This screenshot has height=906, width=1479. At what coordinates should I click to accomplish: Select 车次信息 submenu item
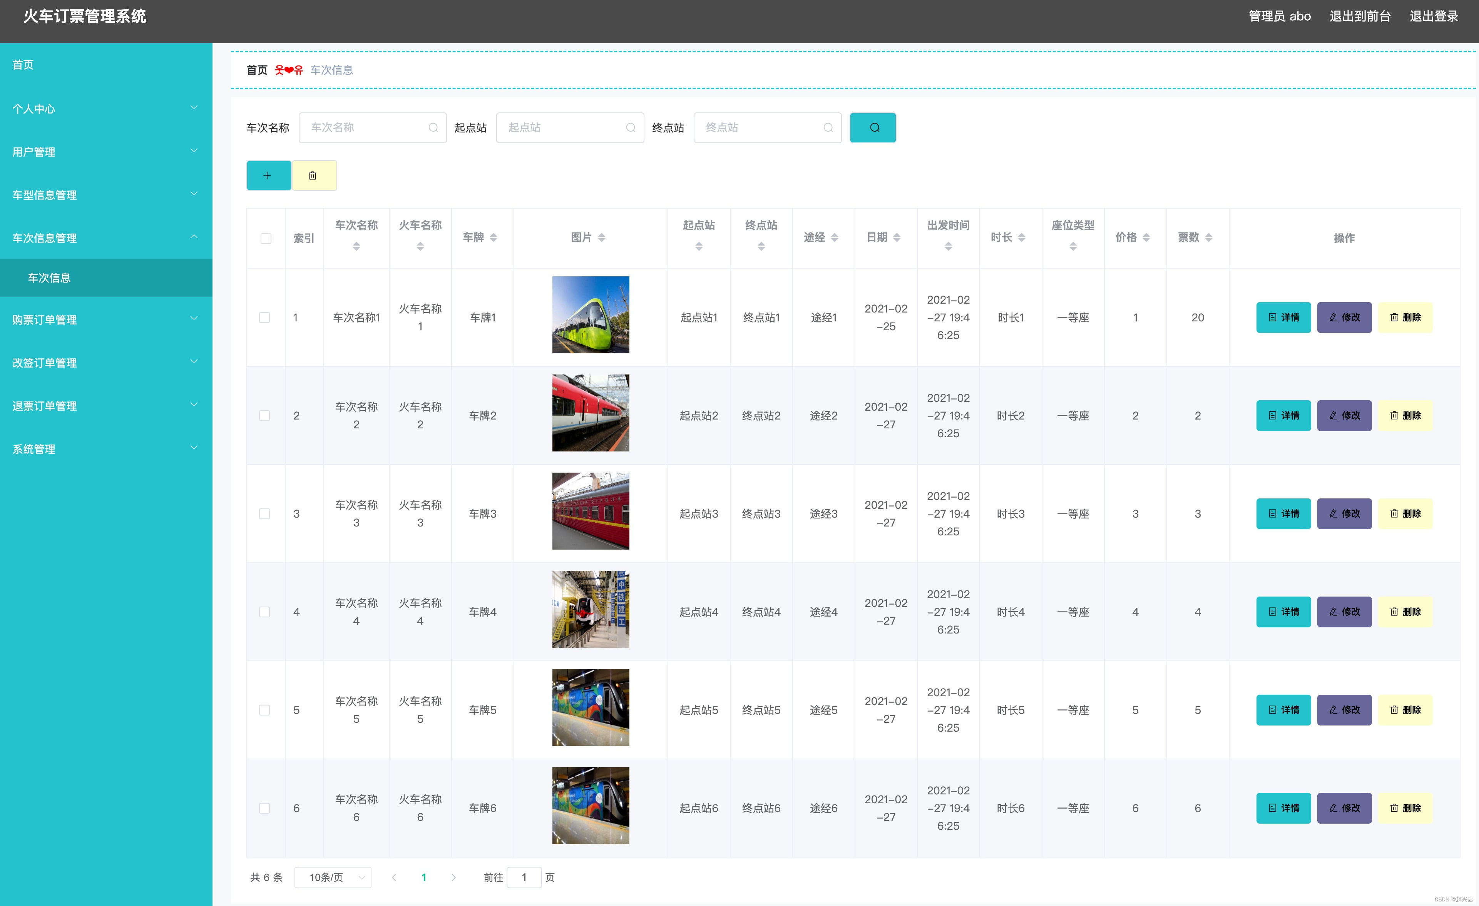click(49, 278)
